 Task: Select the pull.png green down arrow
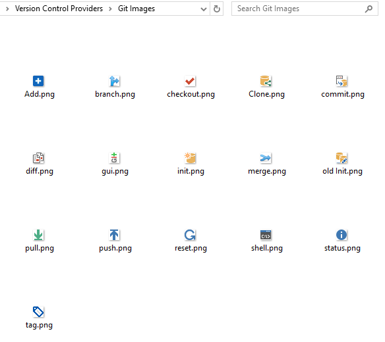(38, 235)
